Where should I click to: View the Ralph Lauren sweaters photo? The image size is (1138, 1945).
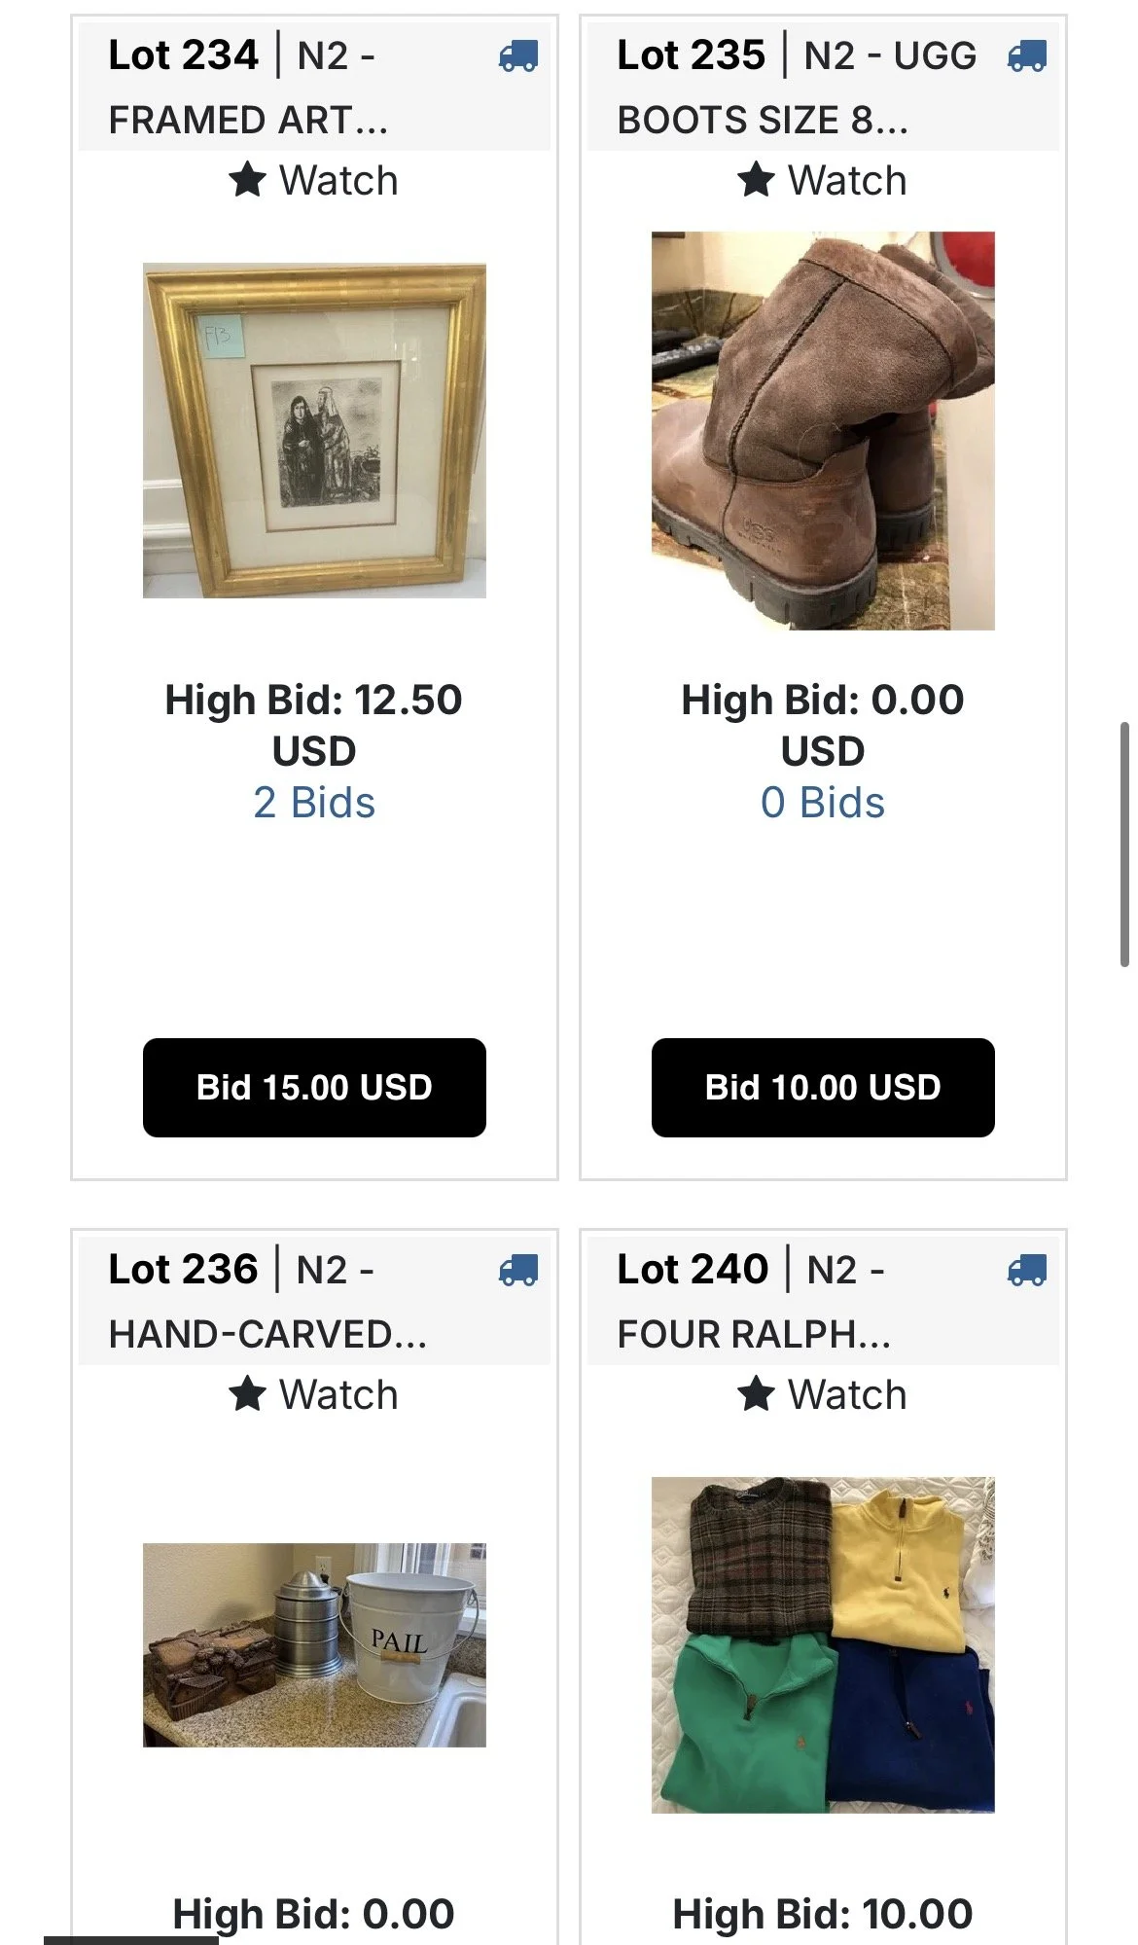coord(823,1644)
